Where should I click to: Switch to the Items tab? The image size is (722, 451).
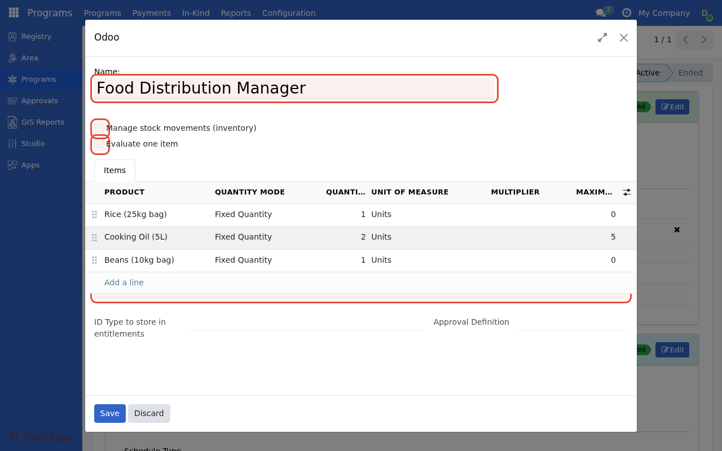coord(115,170)
